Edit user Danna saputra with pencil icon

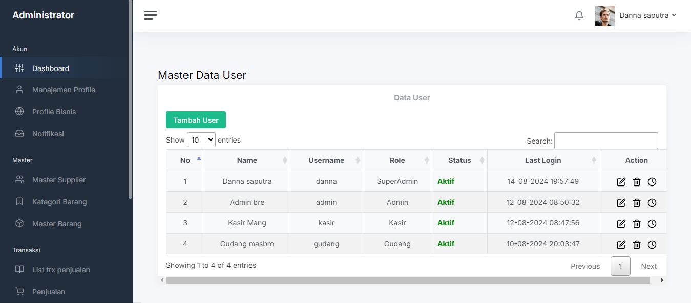click(x=621, y=182)
